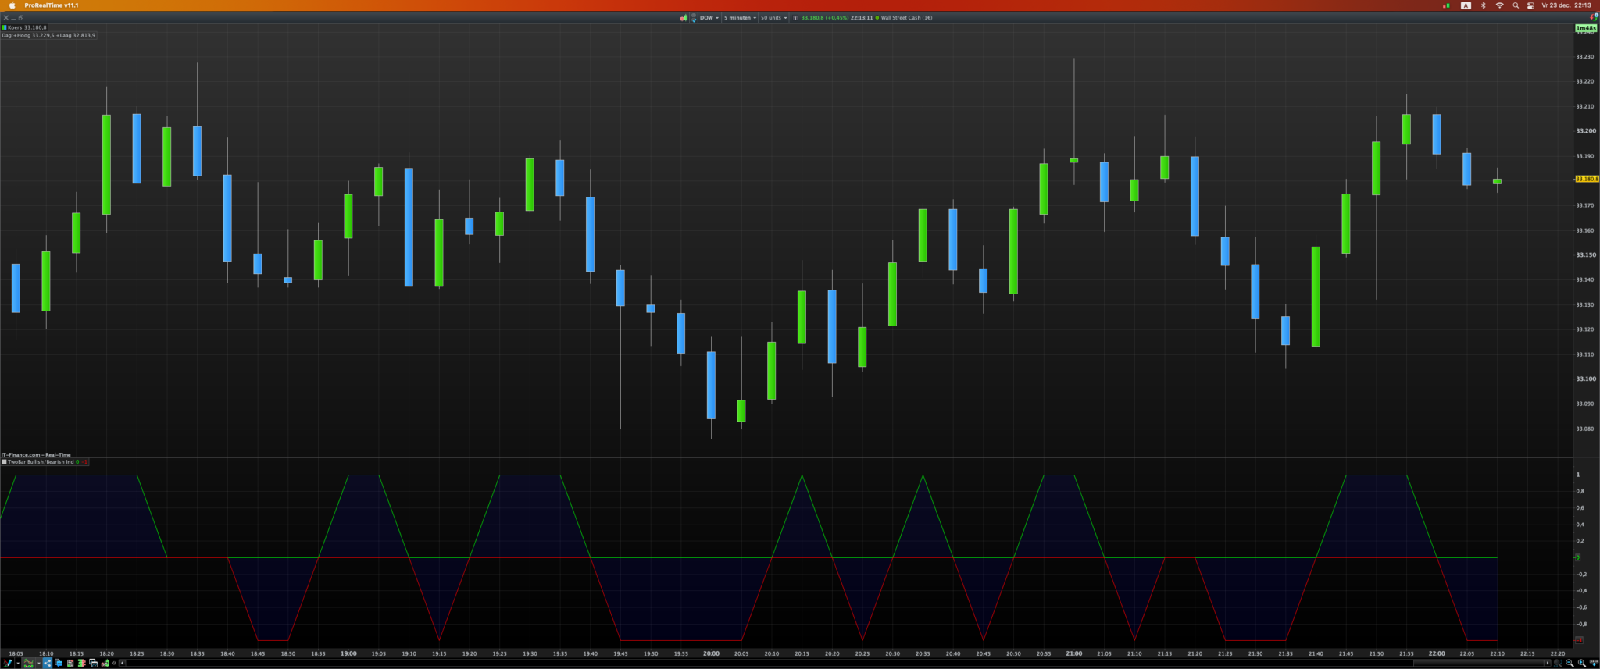Viewport: 1600px width, 669px height.
Task: Open Control Center
Action: 1530,5
